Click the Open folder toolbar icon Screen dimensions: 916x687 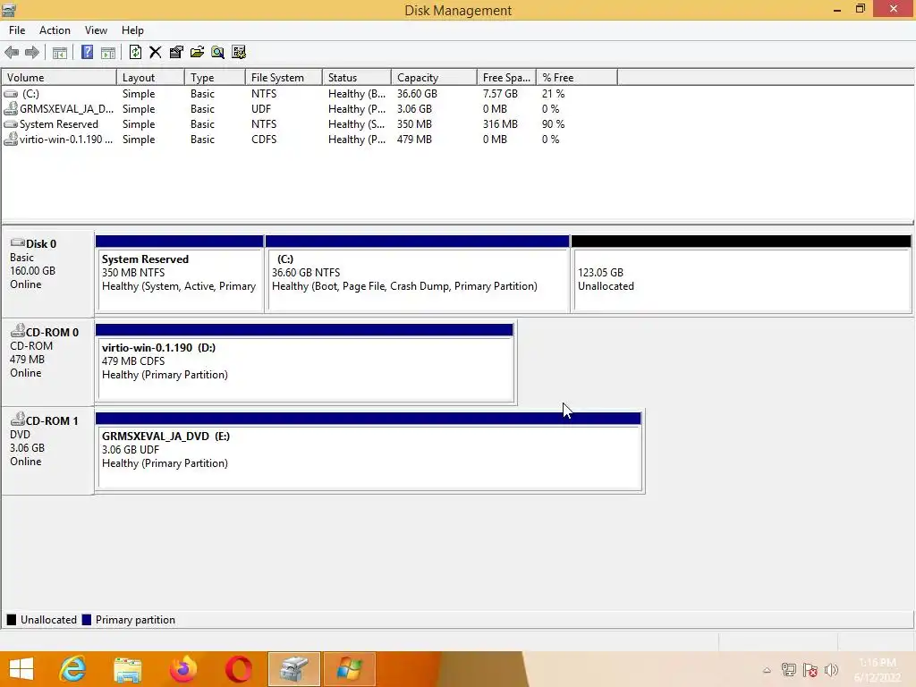tap(198, 53)
